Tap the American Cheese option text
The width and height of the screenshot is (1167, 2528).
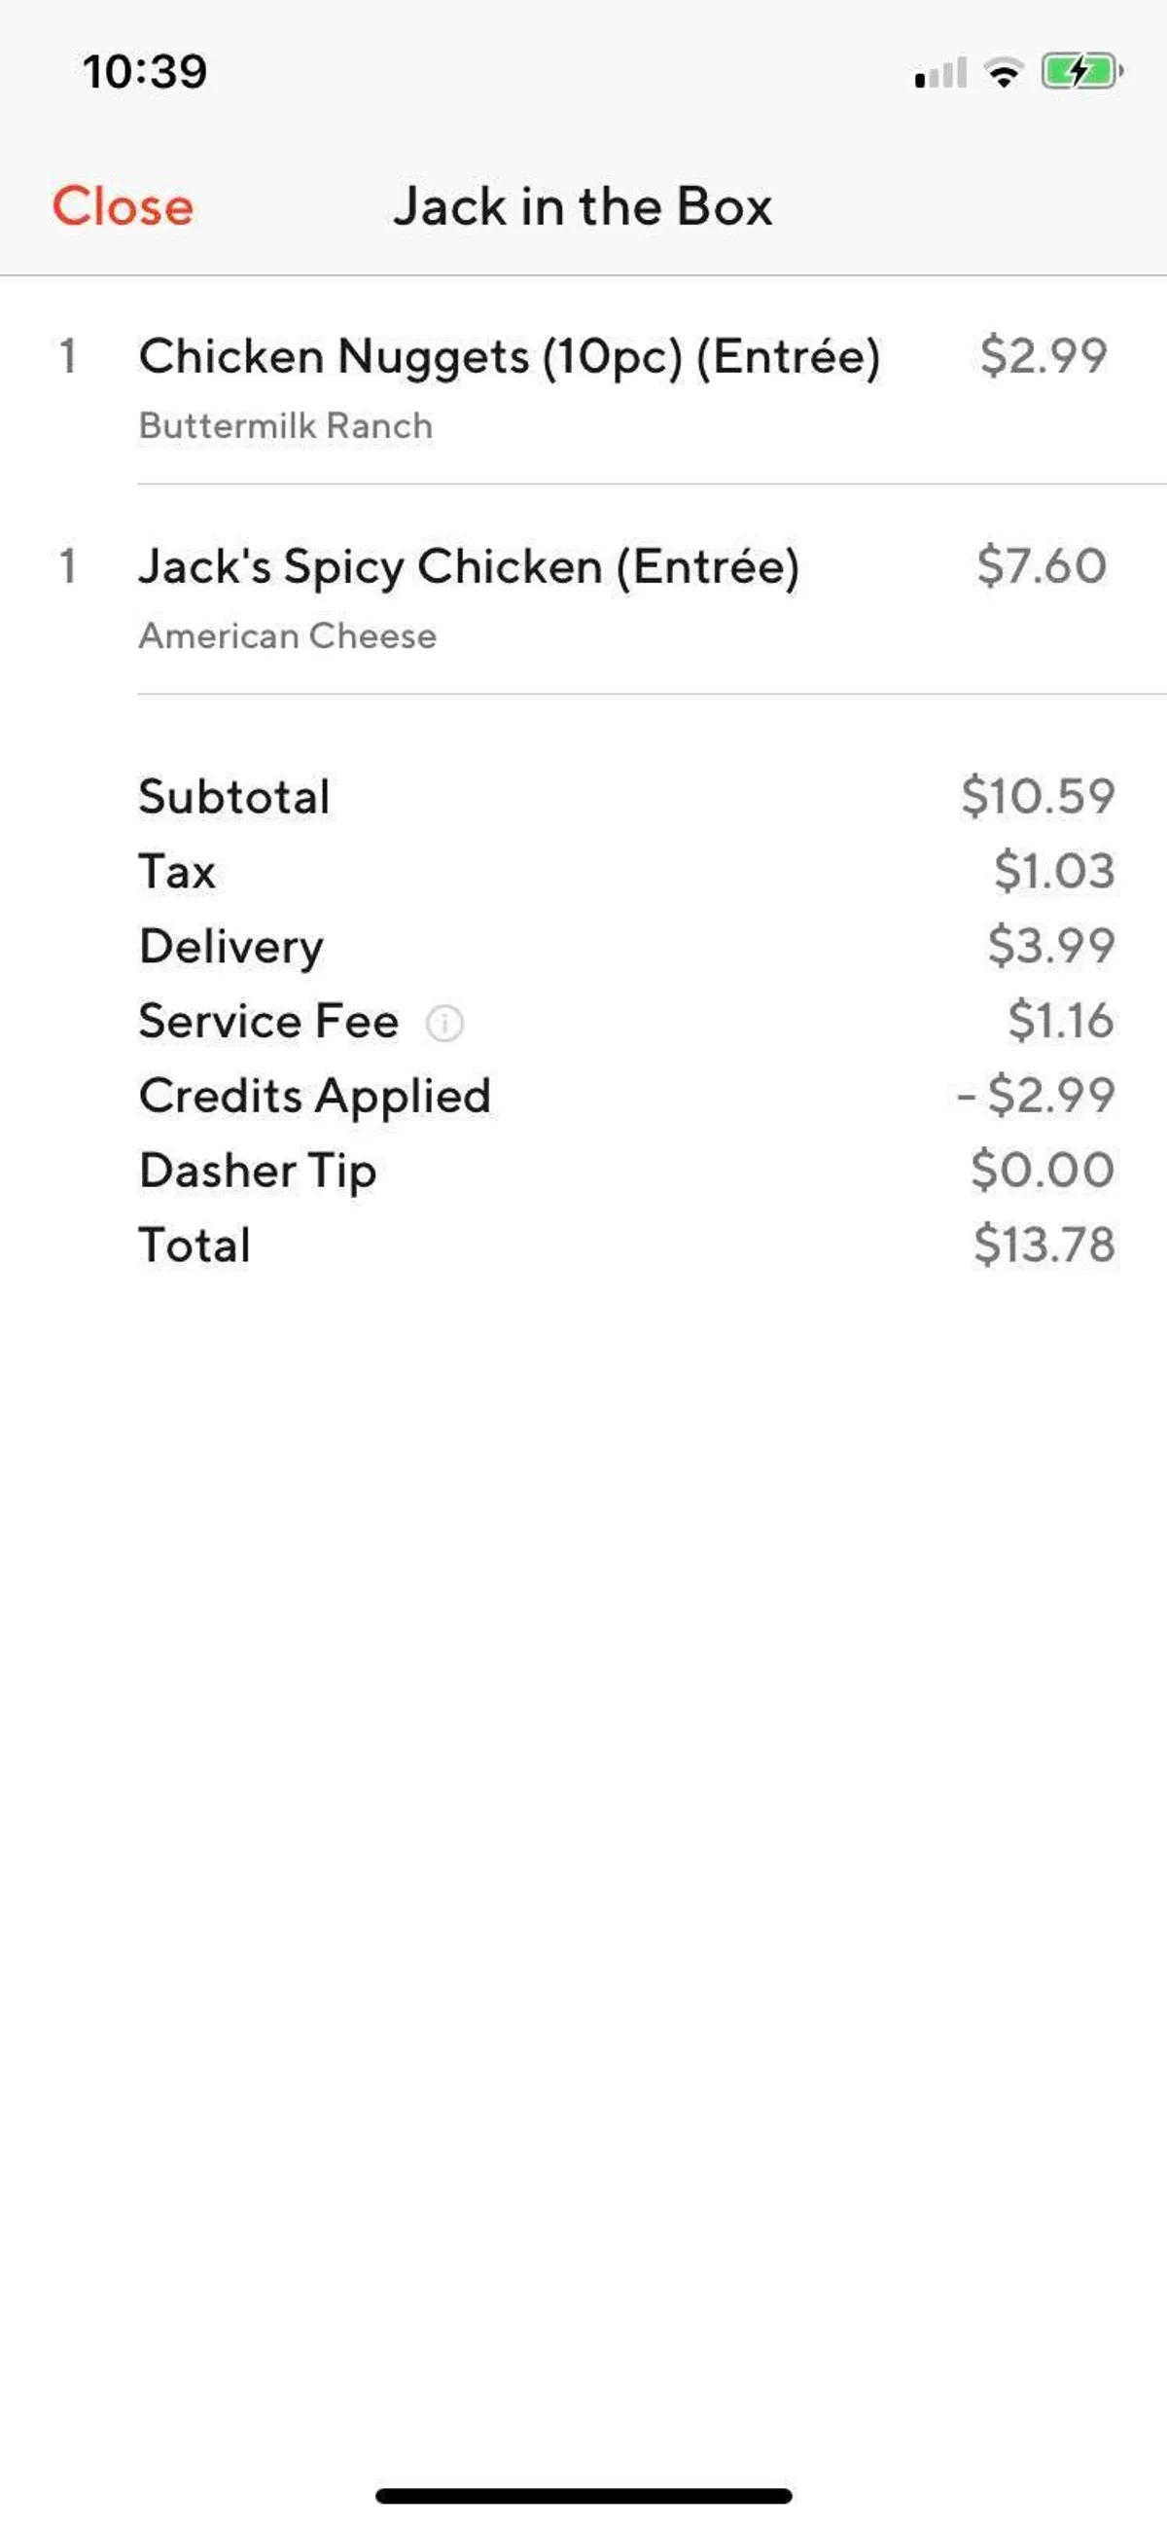point(287,636)
